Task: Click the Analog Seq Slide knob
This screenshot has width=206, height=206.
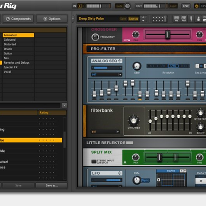Action: [137, 66]
